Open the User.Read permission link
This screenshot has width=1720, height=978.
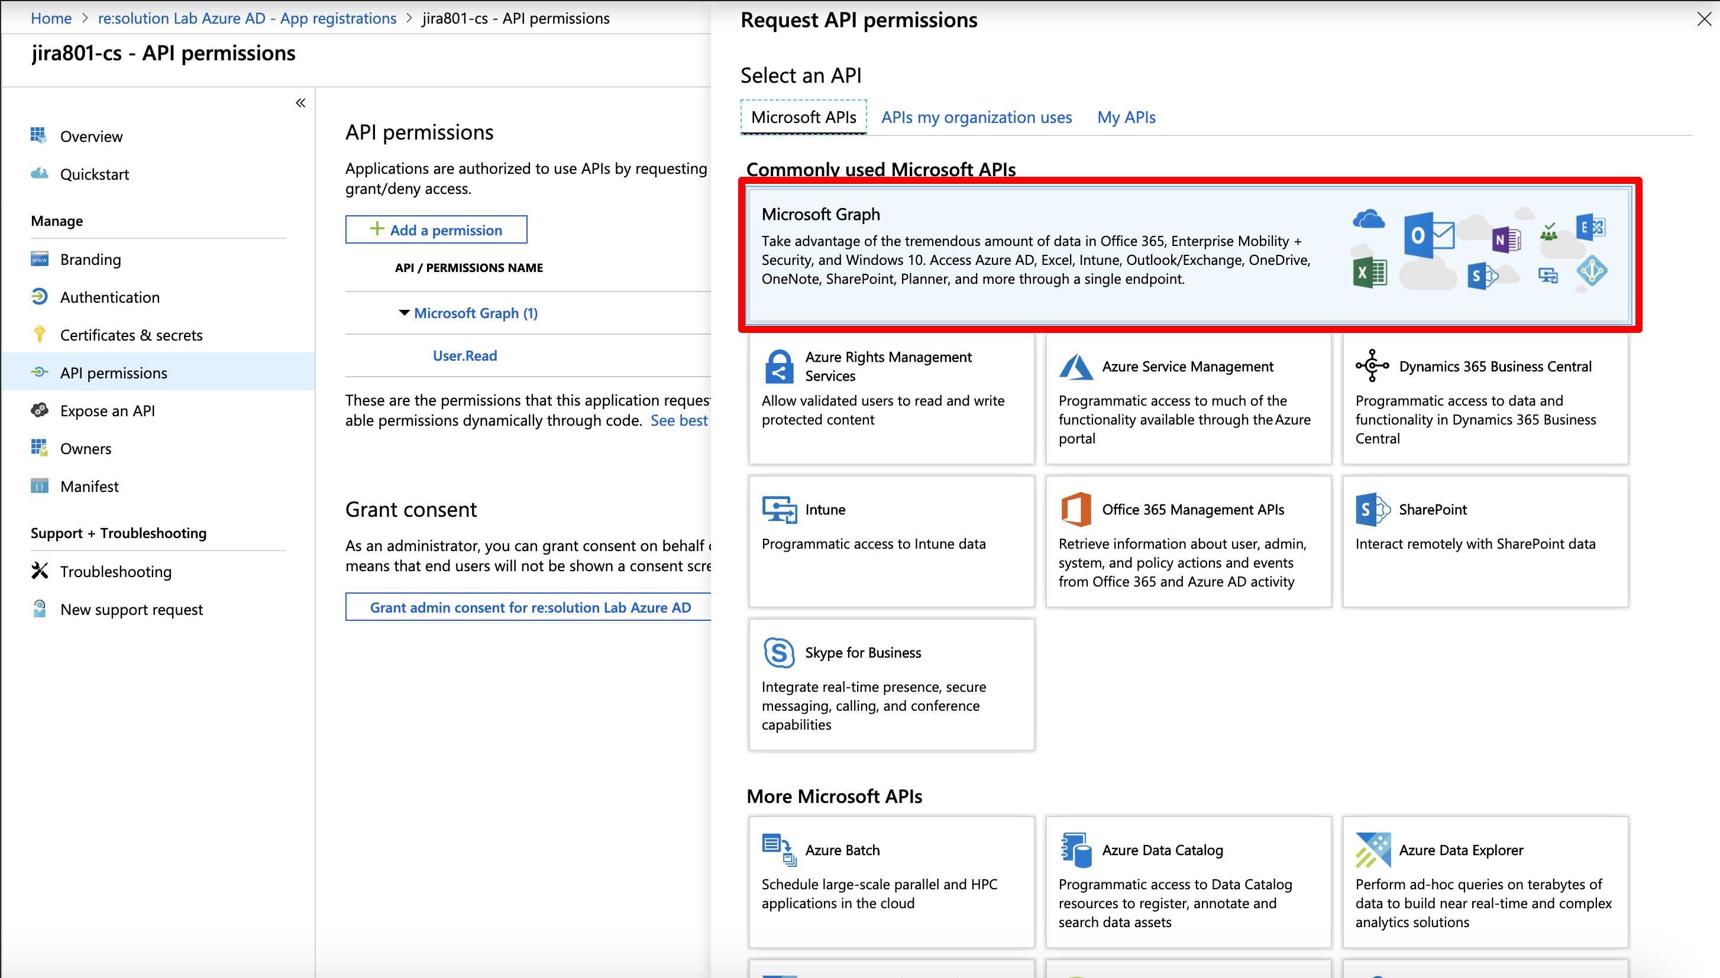pyautogui.click(x=465, y=355)
